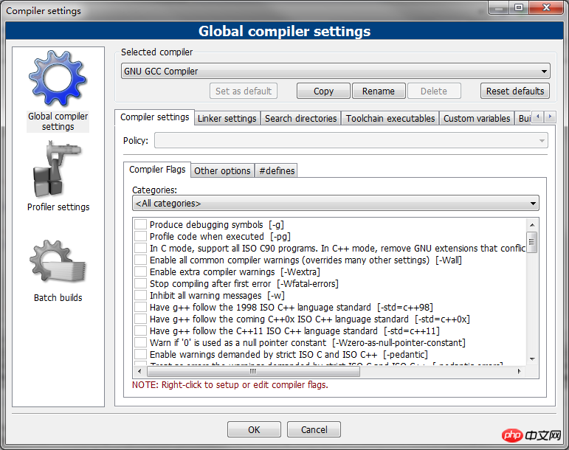Click the Copy compiler button
Screen dimensions: 569x450
click(x=323, y=91)
